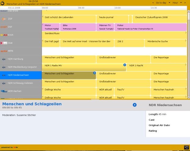Click the 3sat channel logo
The width and height of the screenshot is (190, 151).
pos(4,43)
